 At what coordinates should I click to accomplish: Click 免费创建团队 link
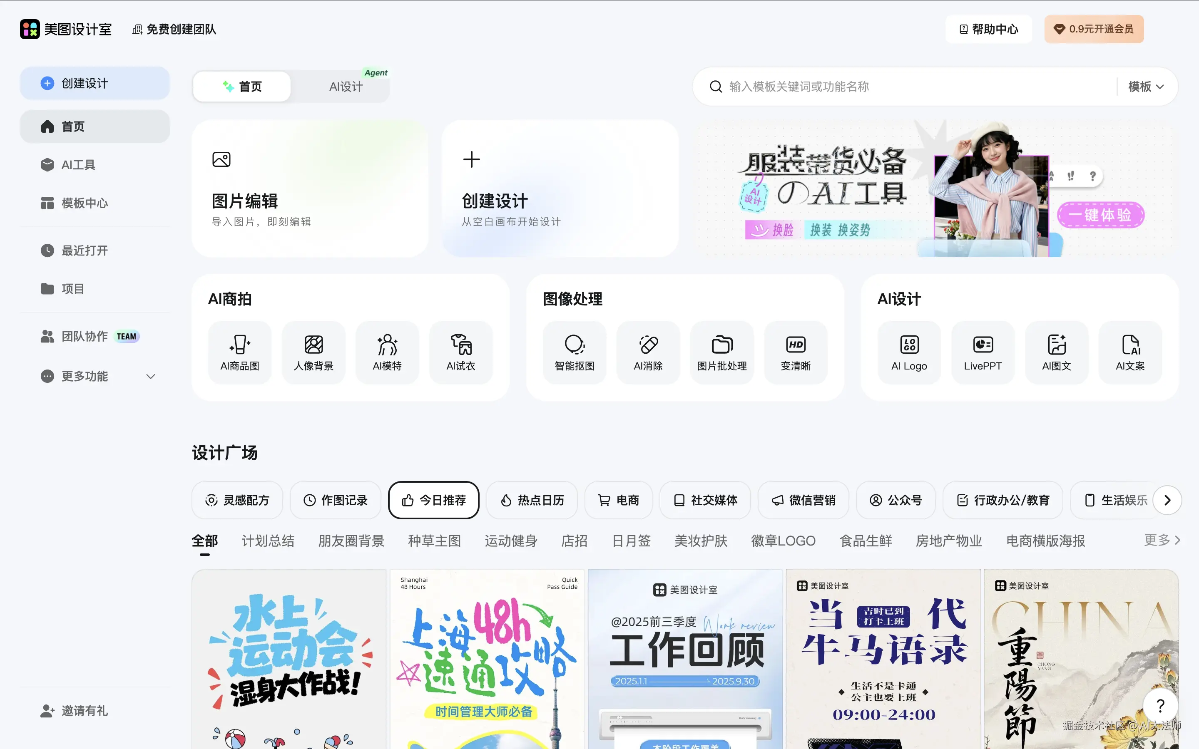[x=174, y=29]
